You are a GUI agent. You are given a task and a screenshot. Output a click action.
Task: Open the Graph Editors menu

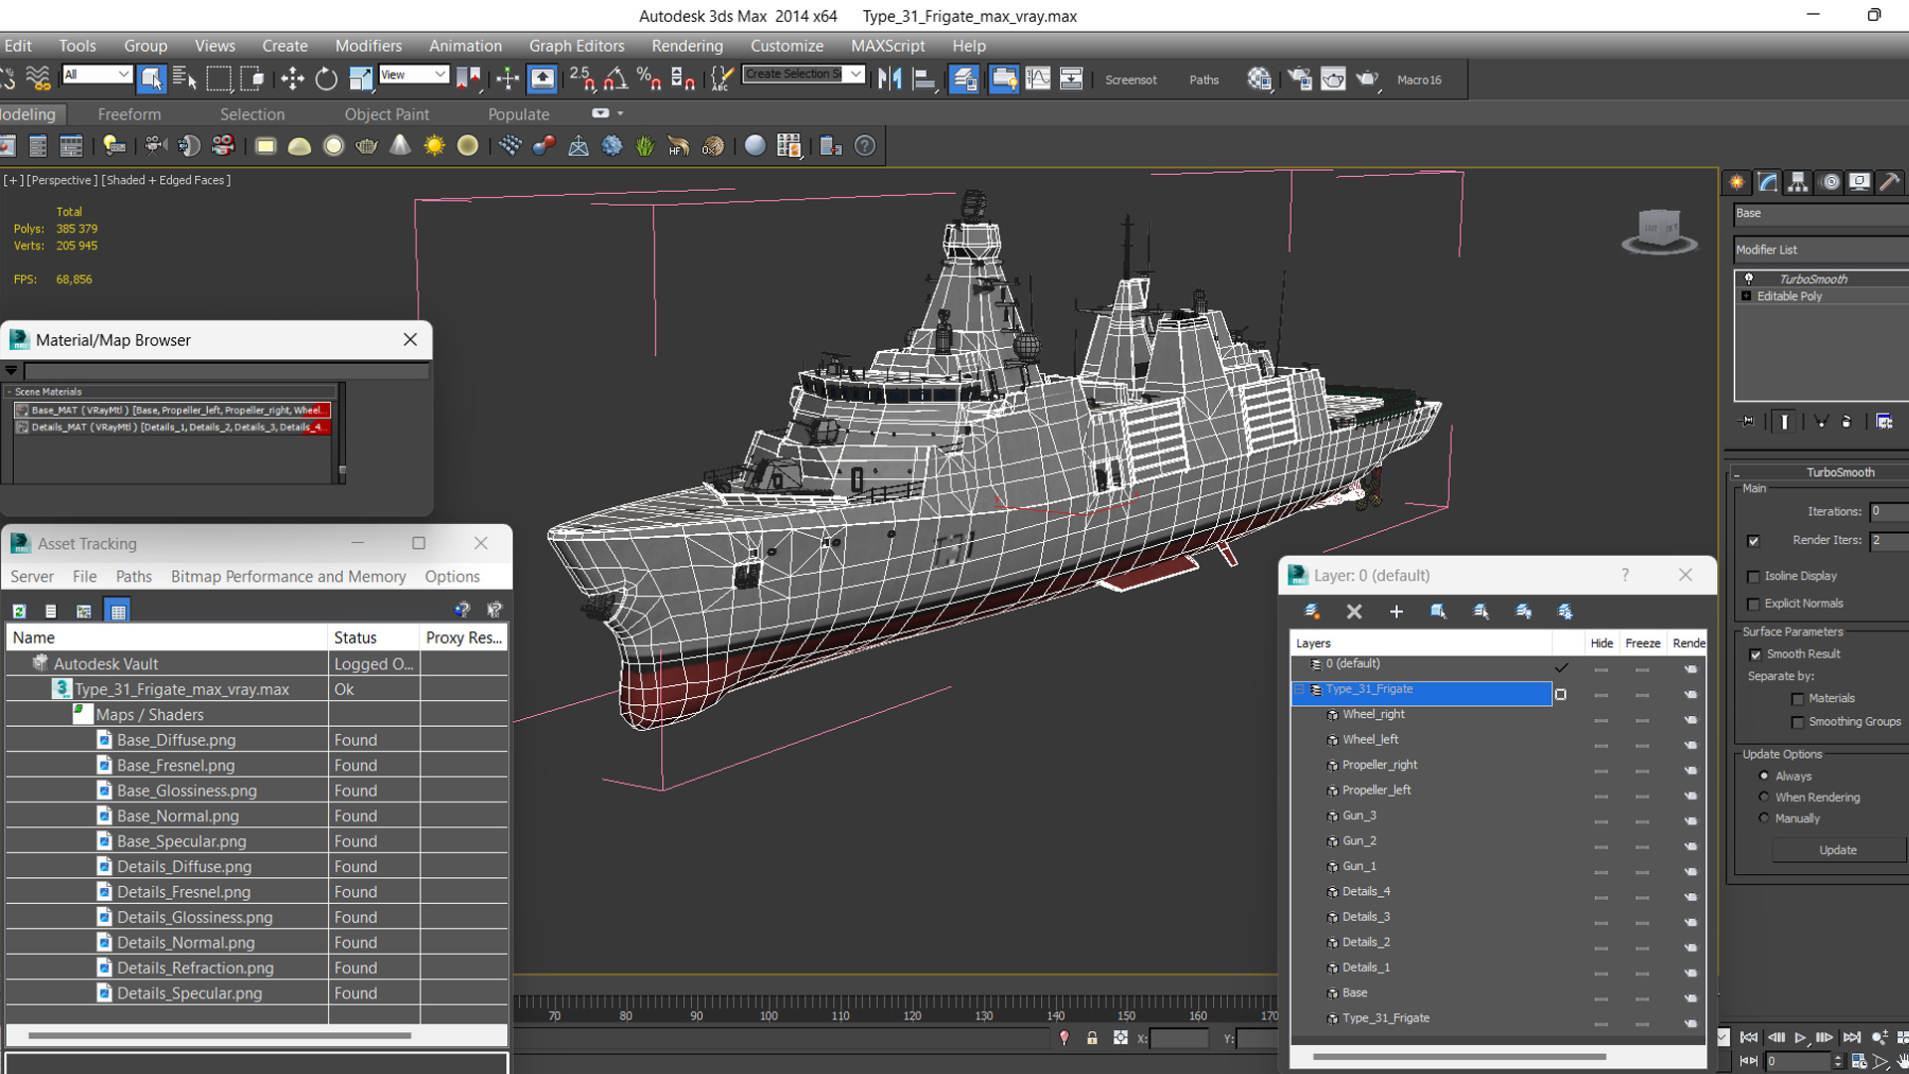[577, 46]
